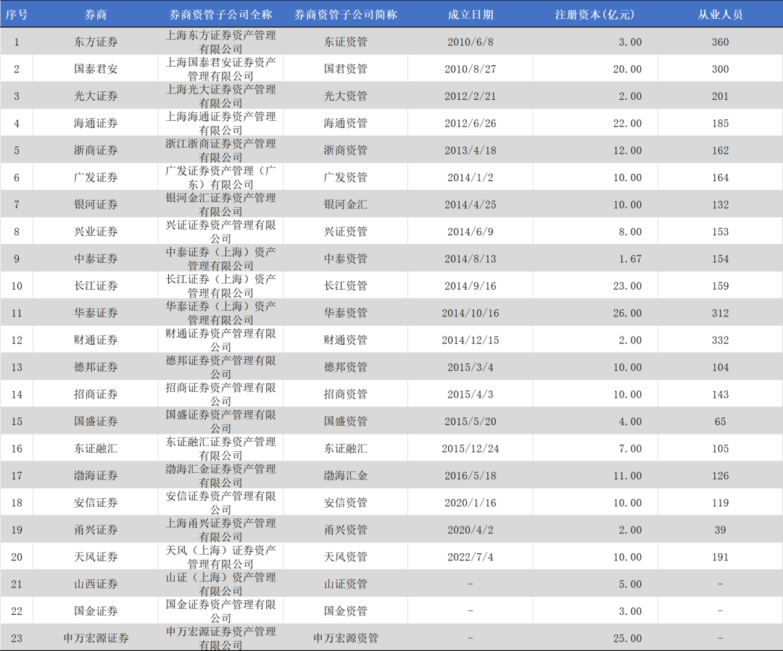The image size is (783, 651).
Task: Select the staff count 360
Action: coord(720,42)
